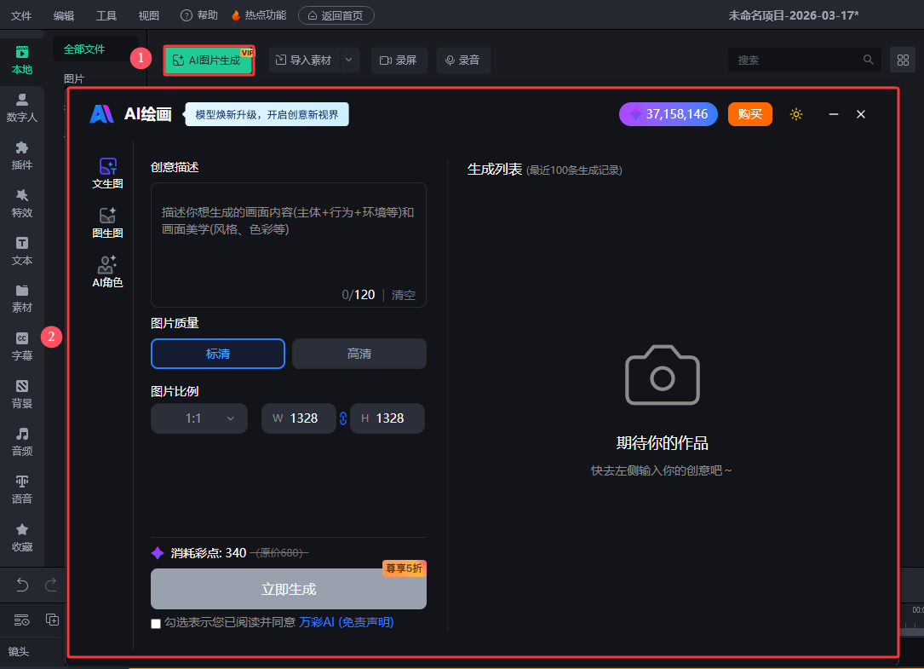
Task: Check the 万彩AI disclaimer agreement checkbox
Action: [x=156, y=624]
